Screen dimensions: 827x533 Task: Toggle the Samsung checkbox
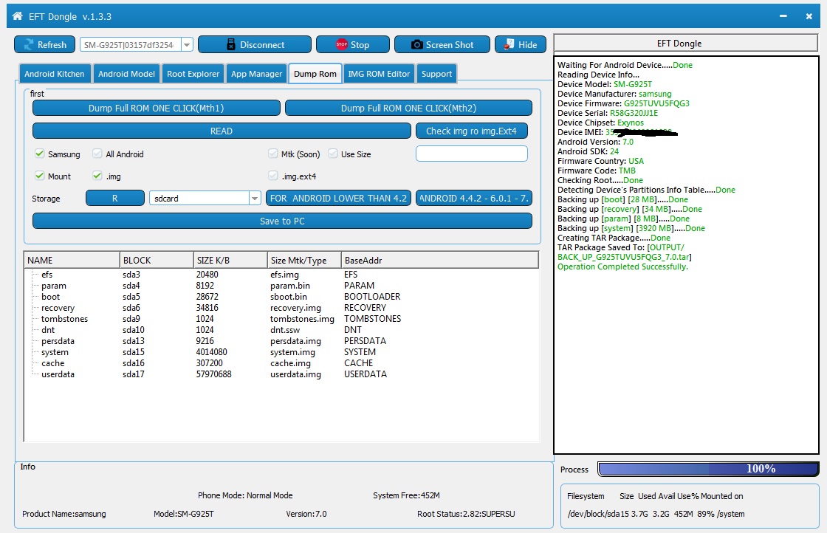pyautogui.click(x=40, y=154)
